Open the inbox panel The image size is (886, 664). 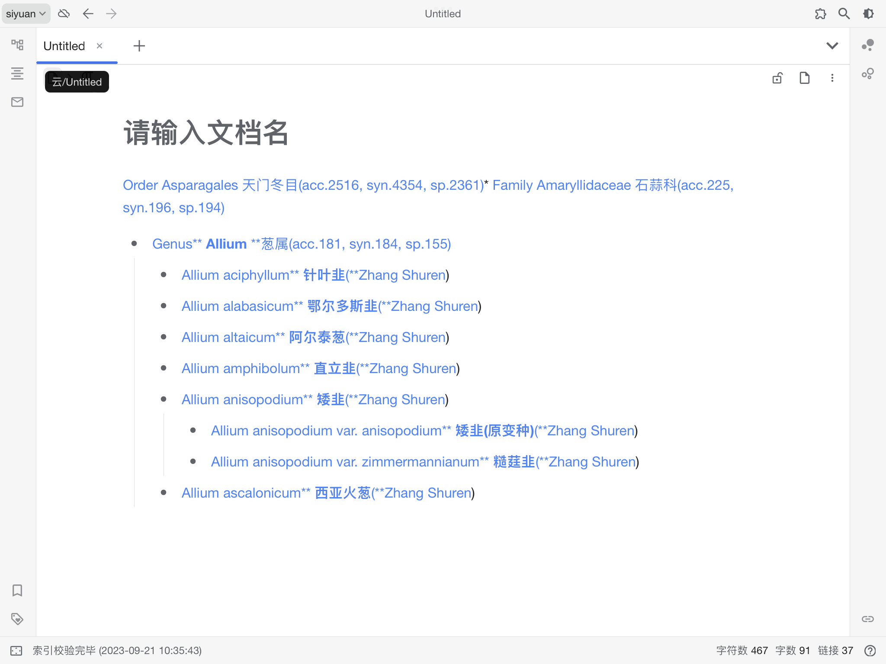(x=17, y=102)
